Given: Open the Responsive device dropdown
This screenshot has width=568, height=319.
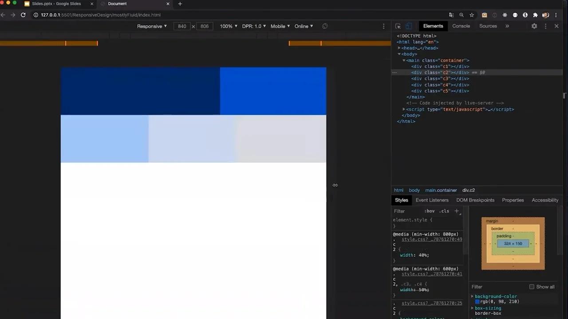Looking at the screenshot, I should 152,26.
